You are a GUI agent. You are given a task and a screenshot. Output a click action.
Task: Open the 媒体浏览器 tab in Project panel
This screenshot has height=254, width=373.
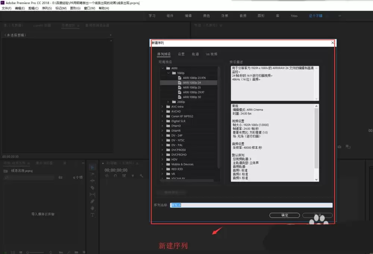click(44, 163)
